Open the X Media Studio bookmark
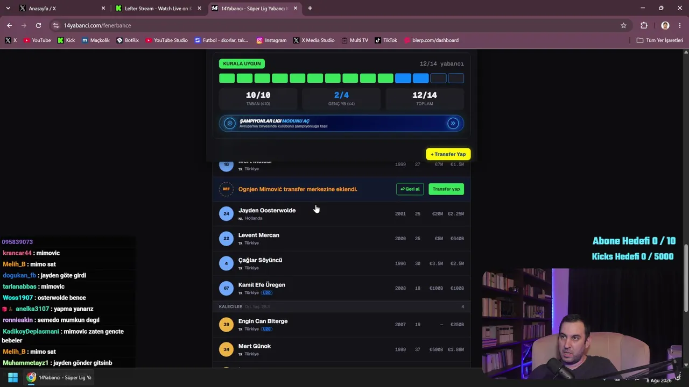 (x=314, y=40)
